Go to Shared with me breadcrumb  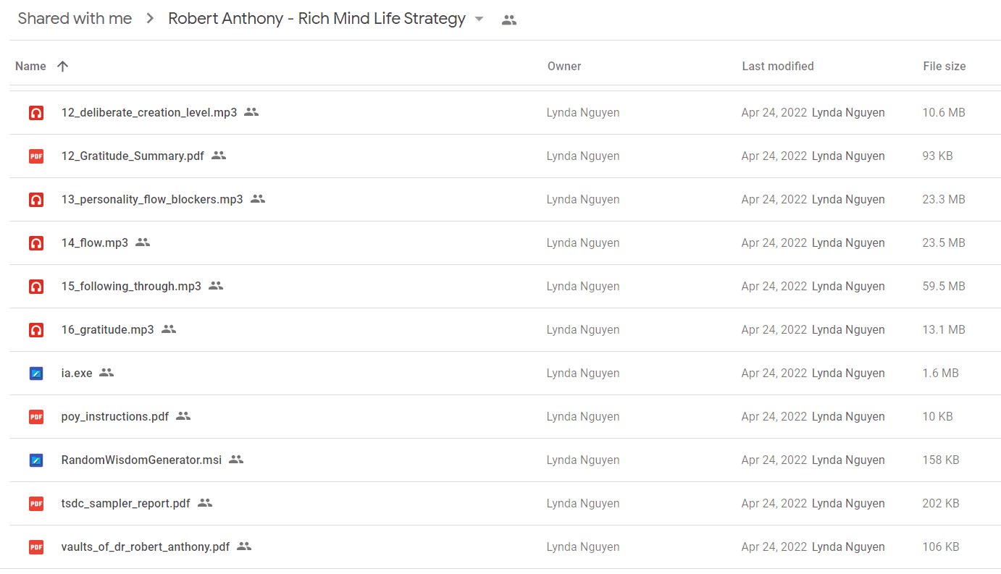(x=75, y=19)
